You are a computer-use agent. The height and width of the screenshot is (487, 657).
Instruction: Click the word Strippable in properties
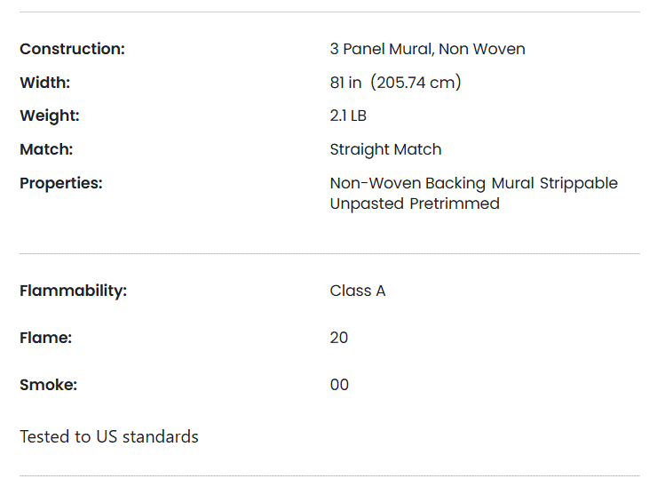pos(579,183)
